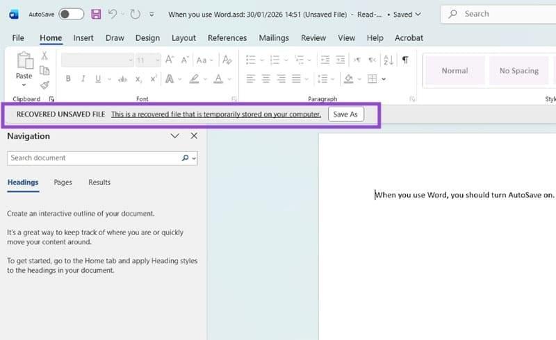Select the Format Painter brush icon
Viewport: 556px width, 340px height.
click(44, 85)
